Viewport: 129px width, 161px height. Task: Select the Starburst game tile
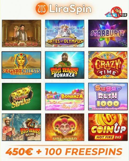coord(108,34)
